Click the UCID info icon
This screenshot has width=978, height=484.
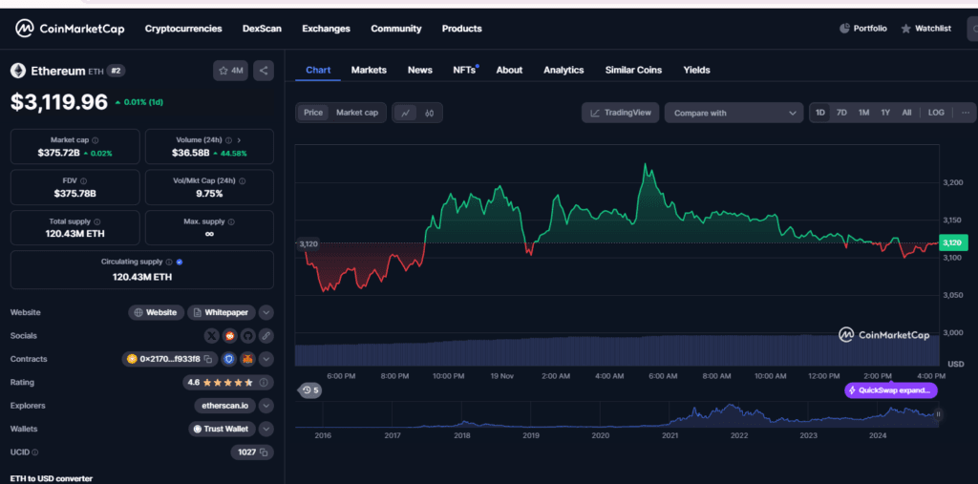point(35,452)
